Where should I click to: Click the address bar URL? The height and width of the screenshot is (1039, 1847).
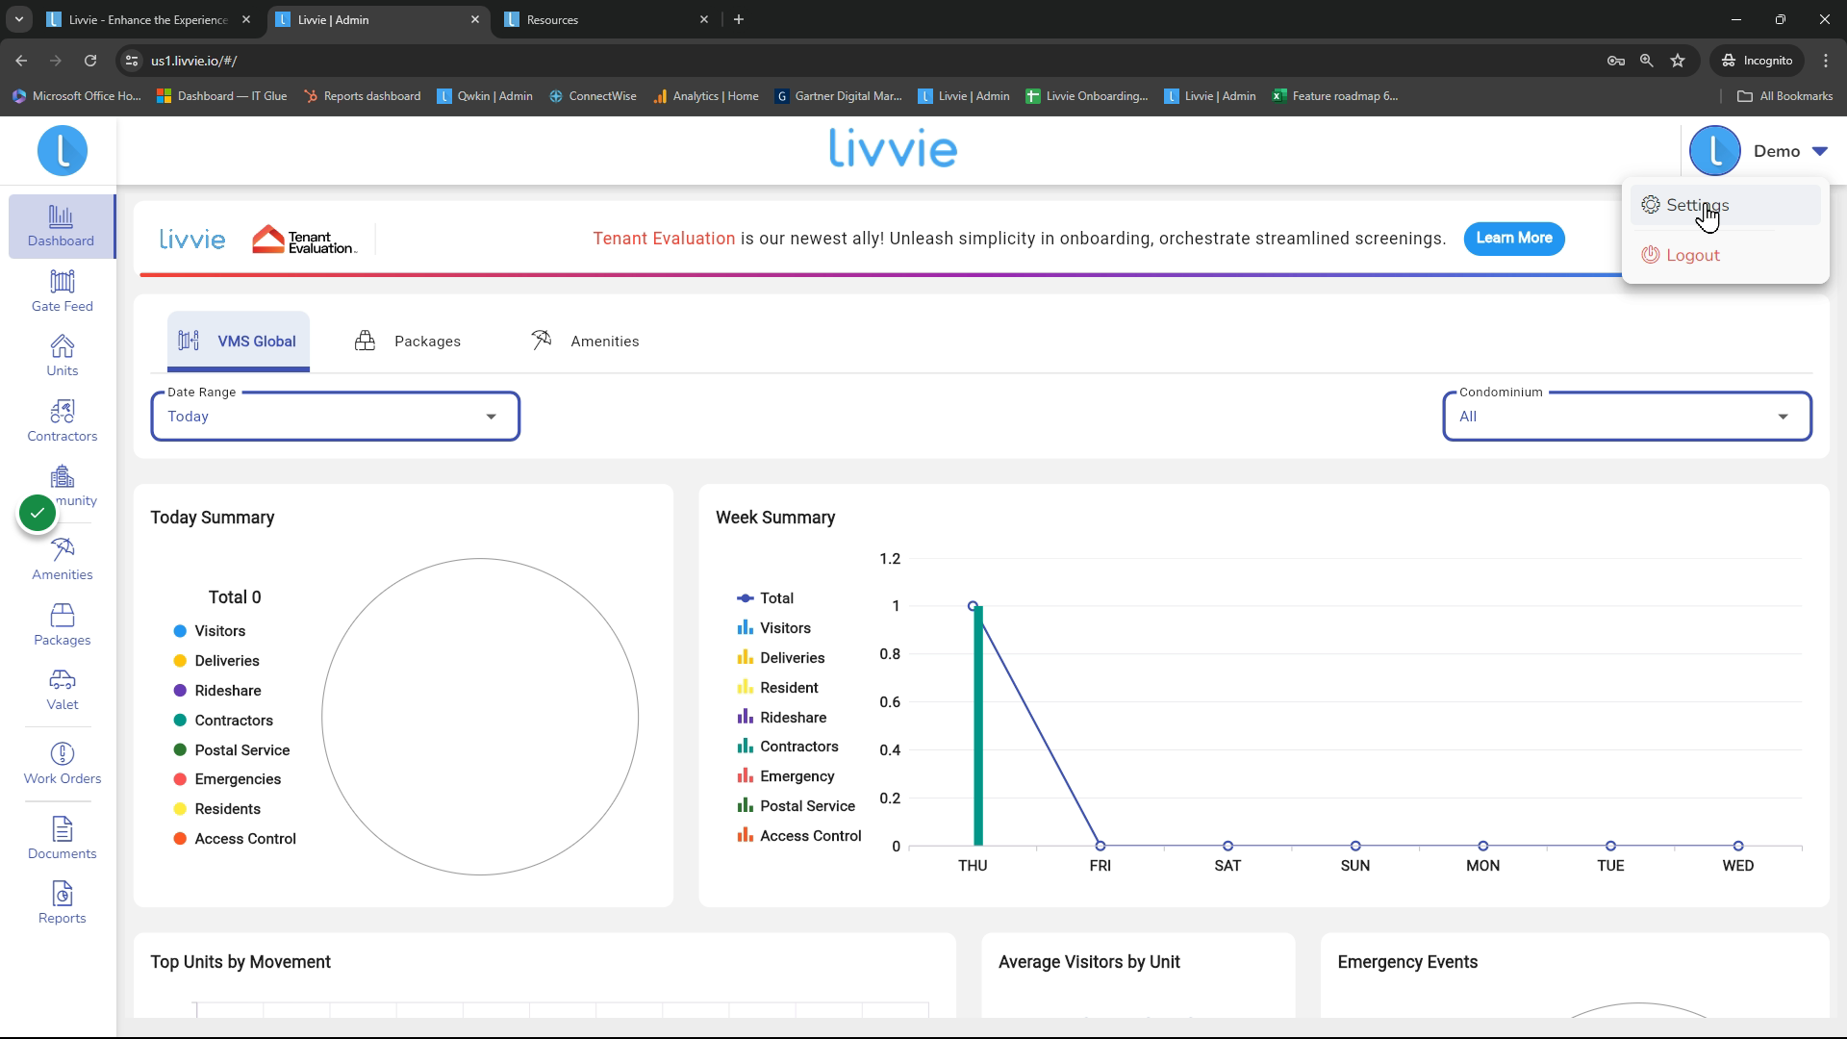[x=193, y=61]
